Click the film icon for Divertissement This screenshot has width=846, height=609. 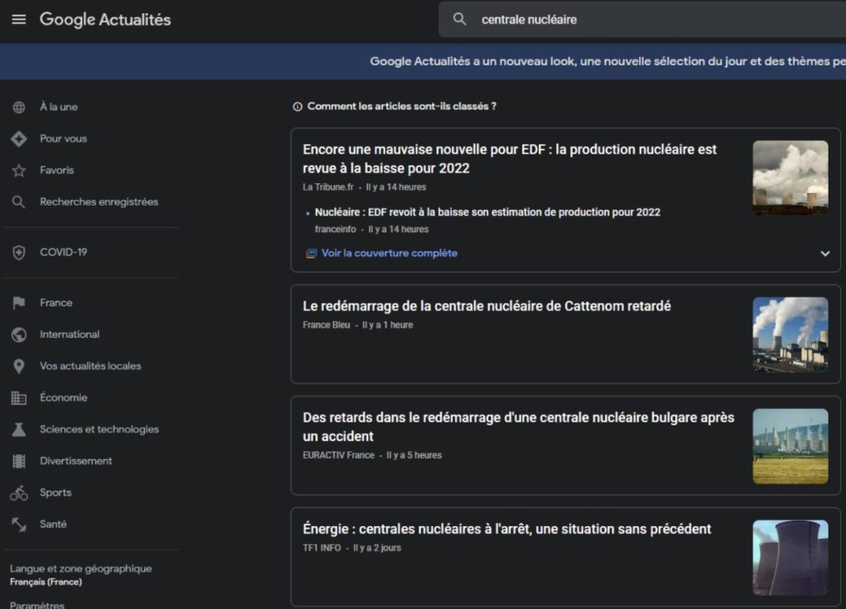[x=19, y=461]
